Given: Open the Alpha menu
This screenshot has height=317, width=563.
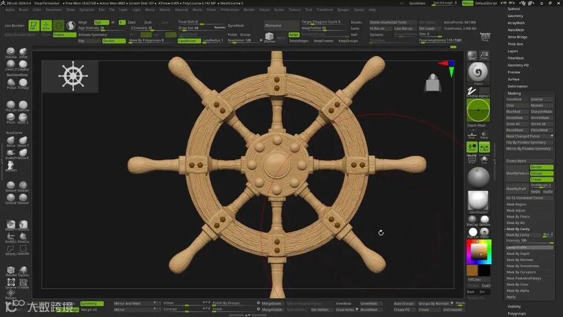Looking at the screenshot, I should click(10, 10).
